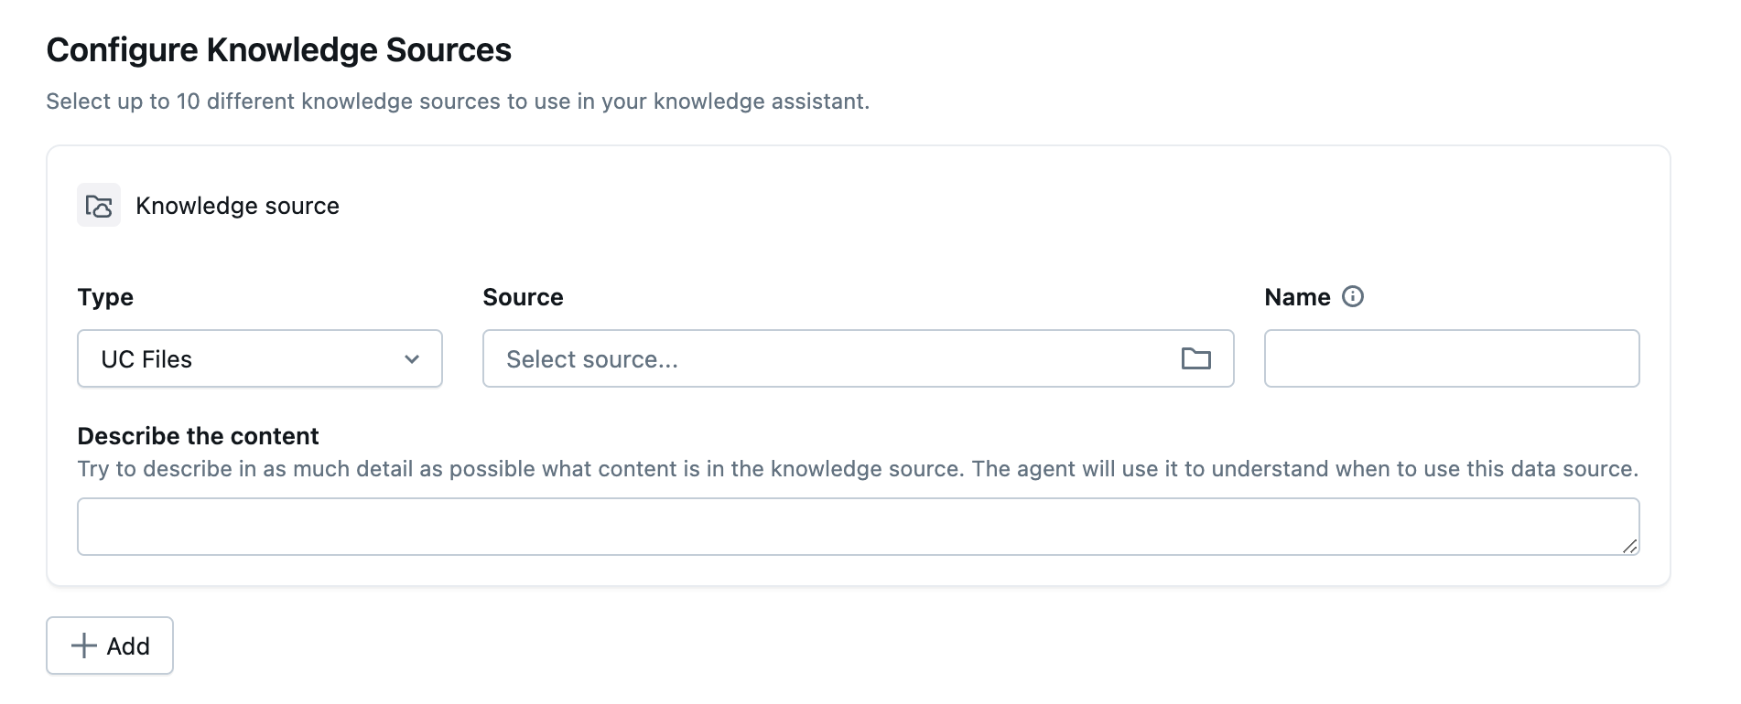The height and width of the screenshot is (704, 1741).
Task: Click the knowledge source folder-cloud icon
Action: click(x=99, y=206)
